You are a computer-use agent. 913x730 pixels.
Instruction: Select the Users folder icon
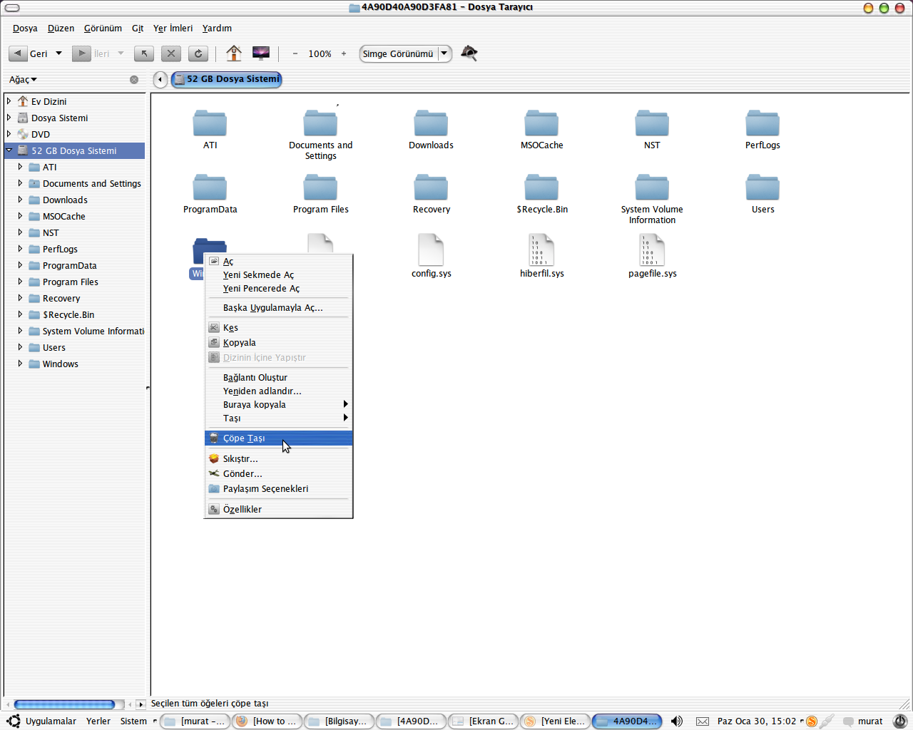(762, 187)
